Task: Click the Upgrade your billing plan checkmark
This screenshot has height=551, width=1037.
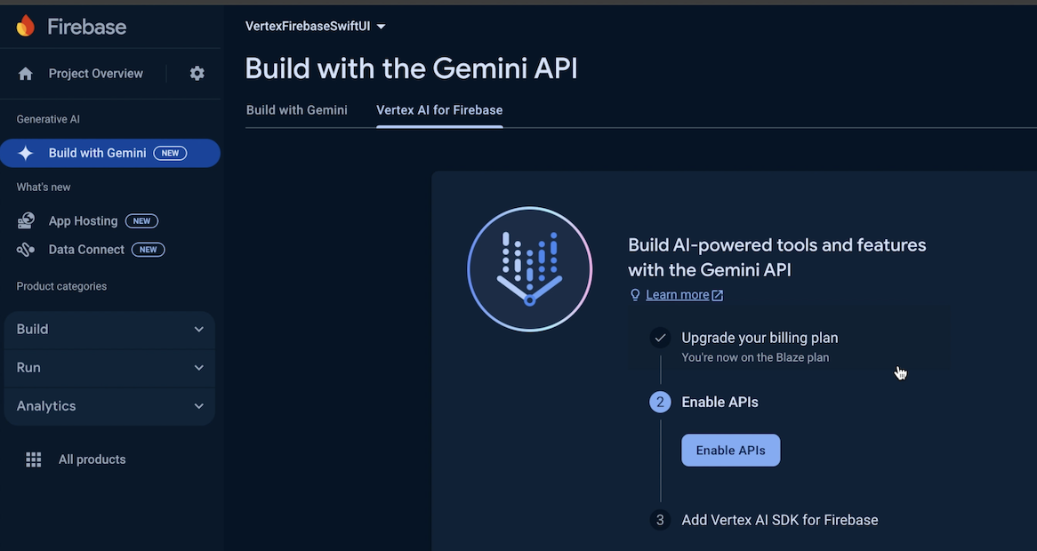Action: pos(660,338)
